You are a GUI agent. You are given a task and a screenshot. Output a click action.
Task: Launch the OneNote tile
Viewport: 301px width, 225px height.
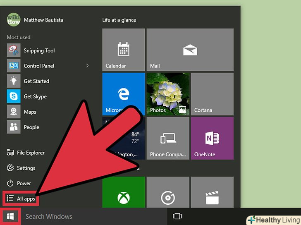coord(213,138)
